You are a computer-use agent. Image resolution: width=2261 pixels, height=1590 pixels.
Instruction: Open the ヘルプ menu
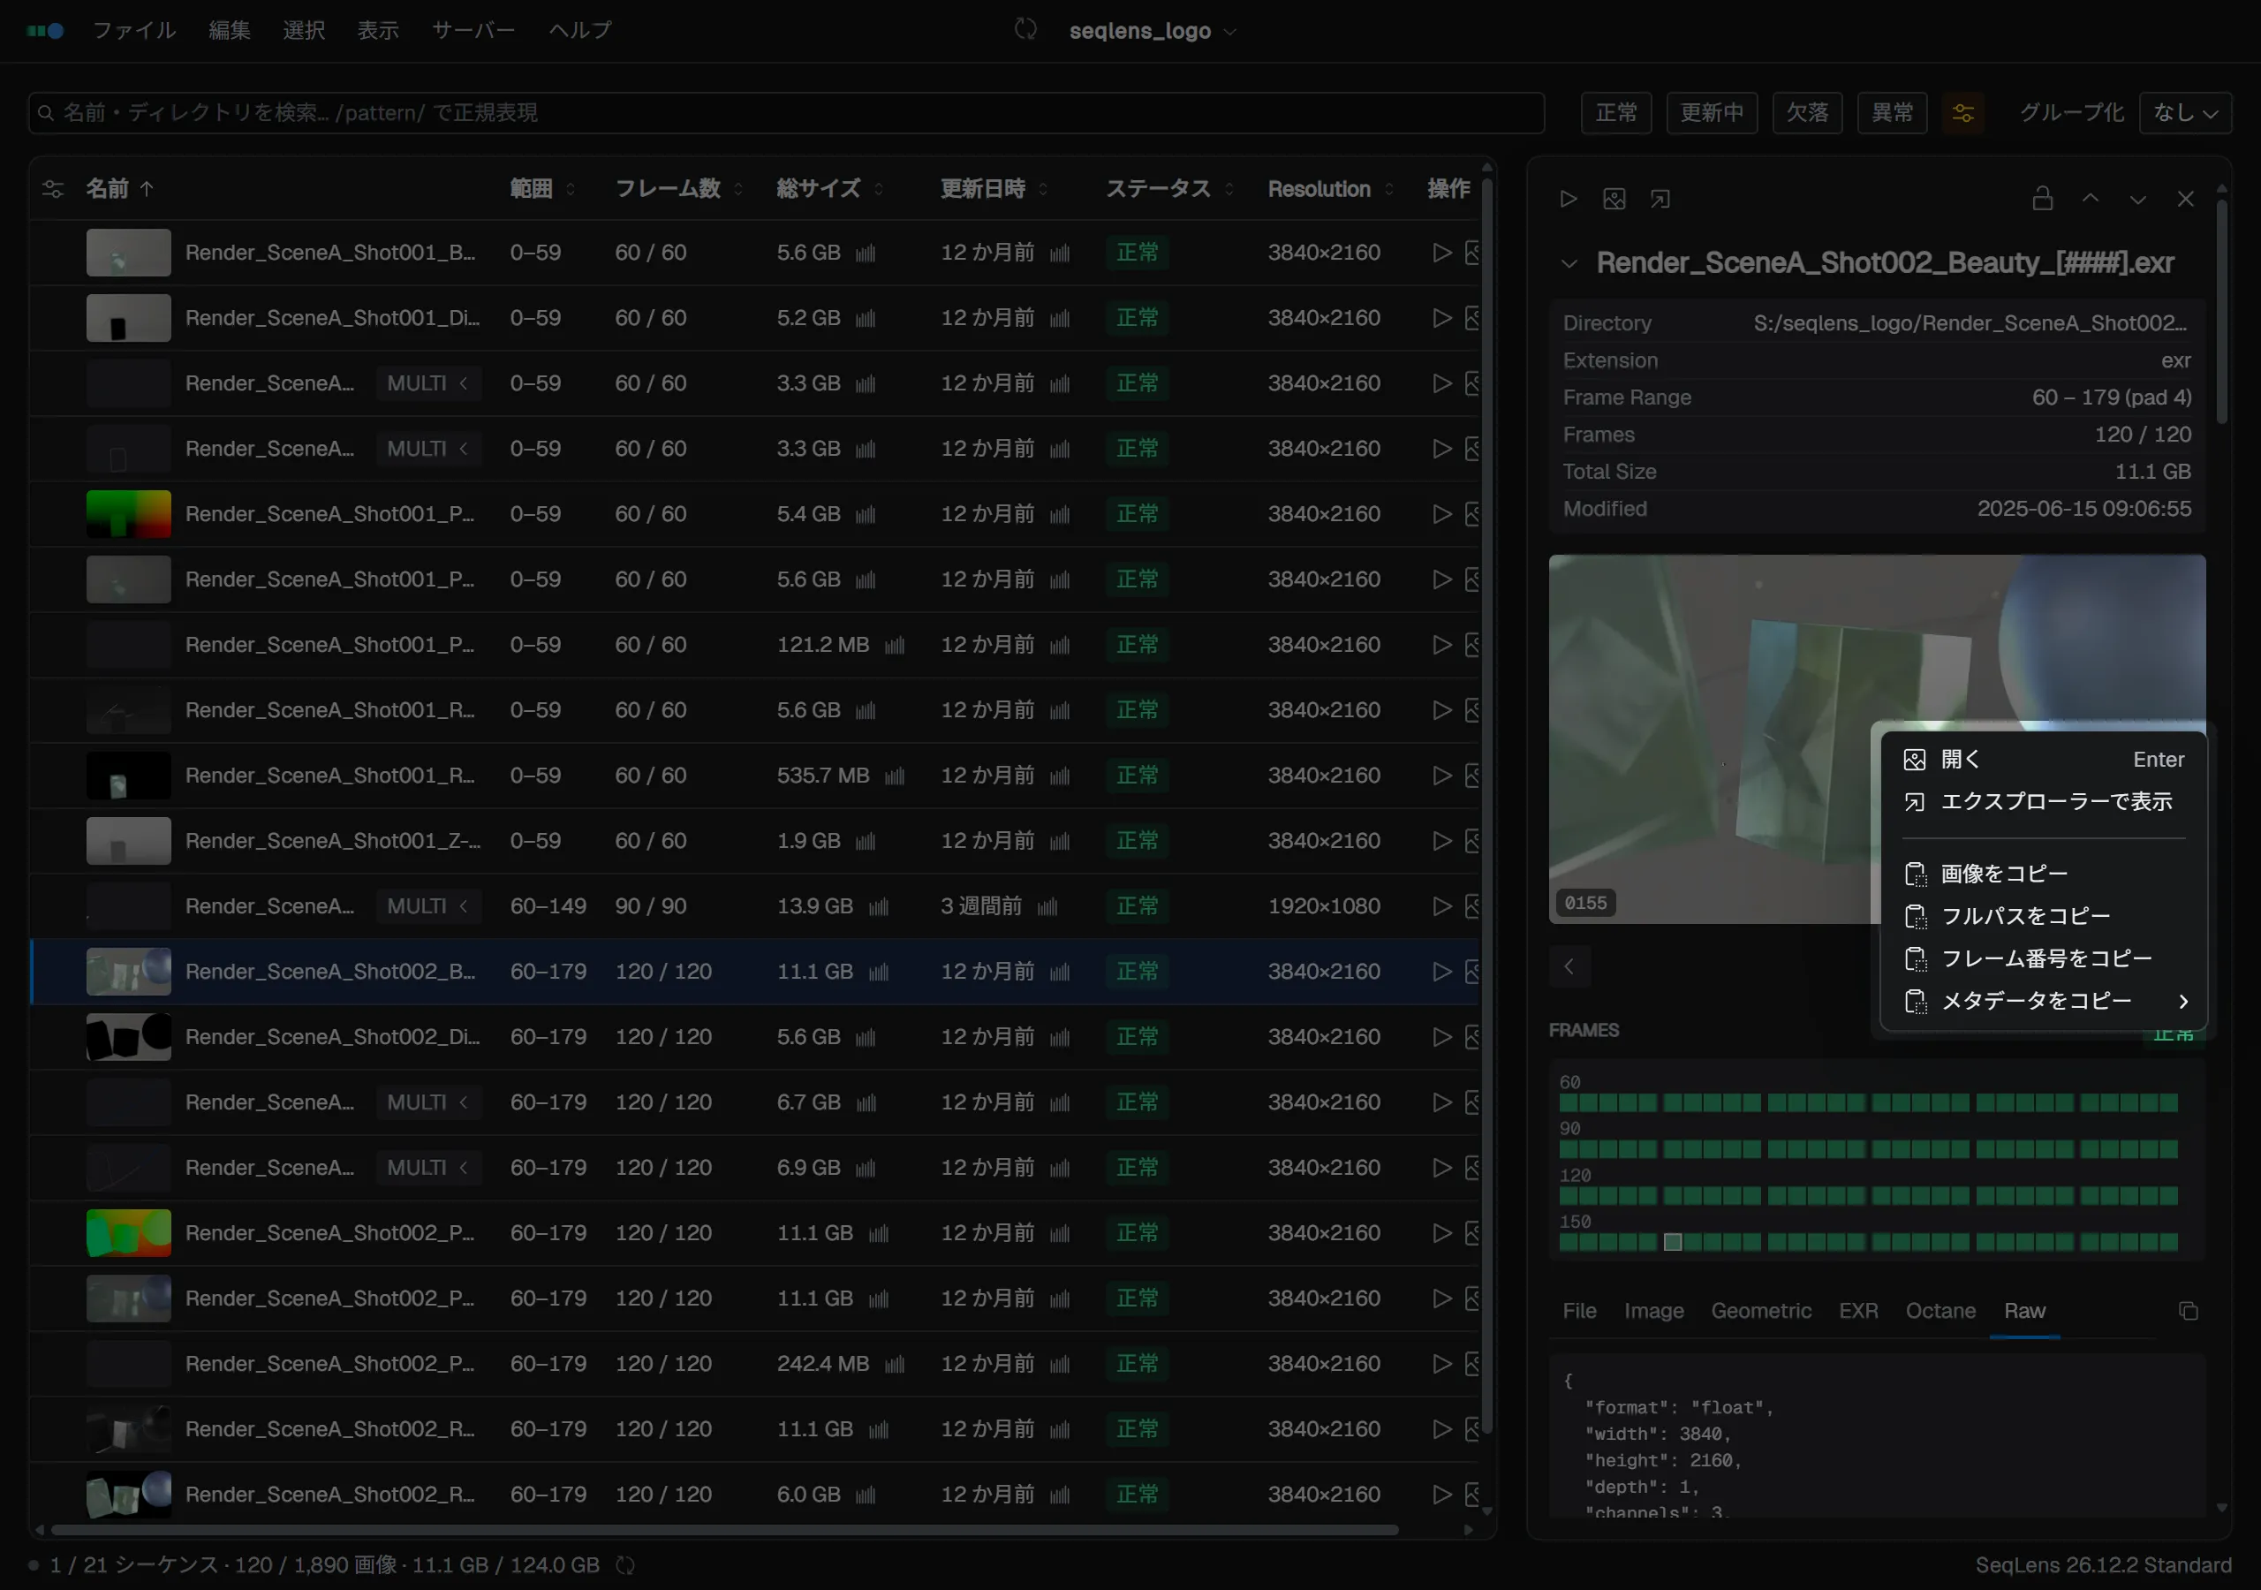[x=580, y=31]
